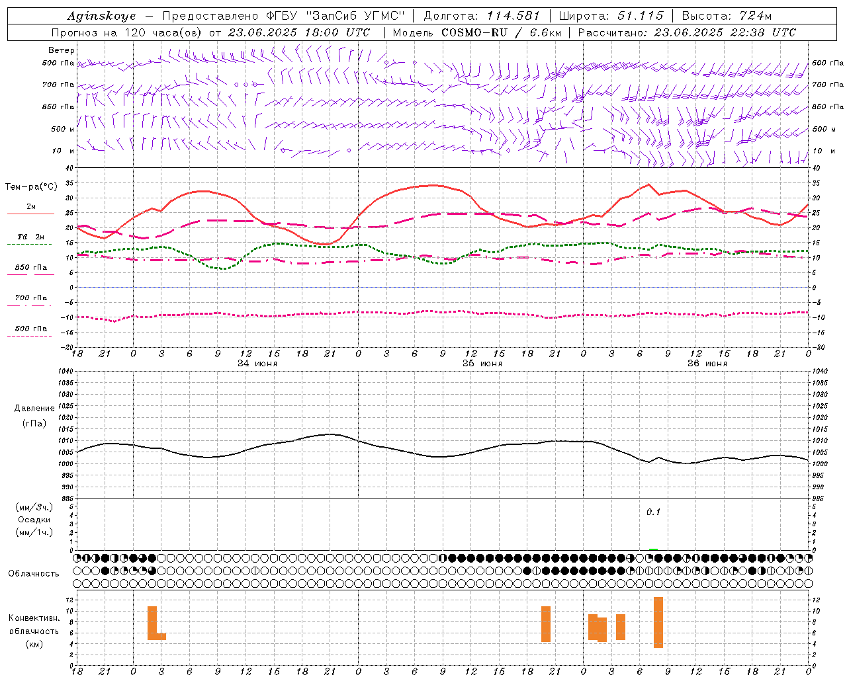Screen dimensions: 847x677
Task: Click the 500 гПа temperature legend entry
Action: pos(31,329)
